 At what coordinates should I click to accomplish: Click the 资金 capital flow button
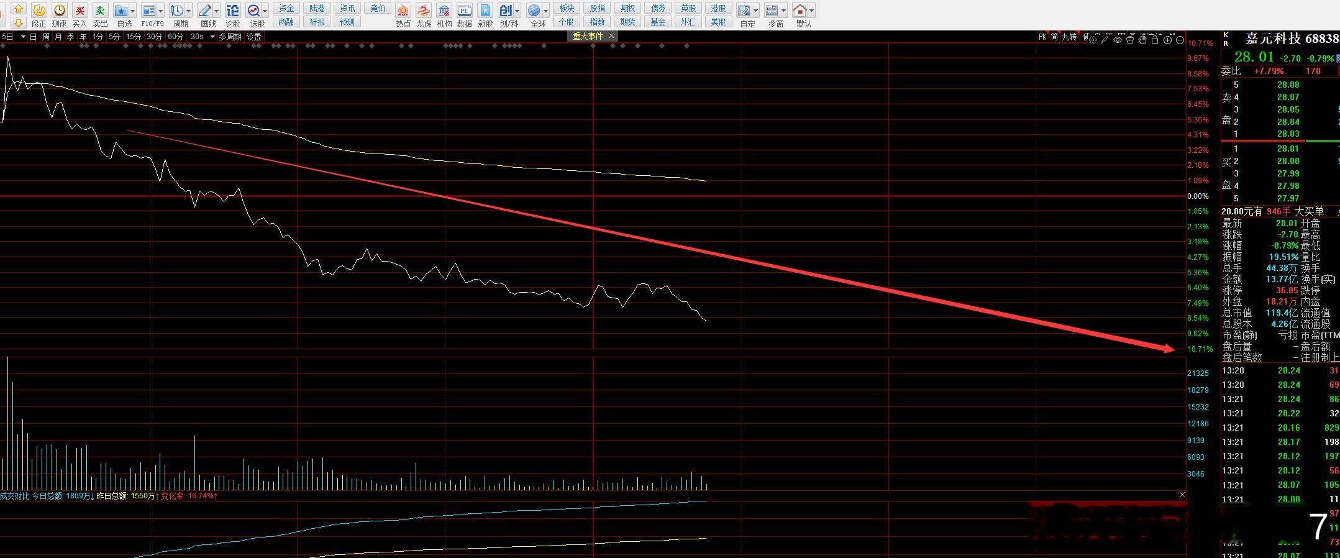[x=286, y=8]
